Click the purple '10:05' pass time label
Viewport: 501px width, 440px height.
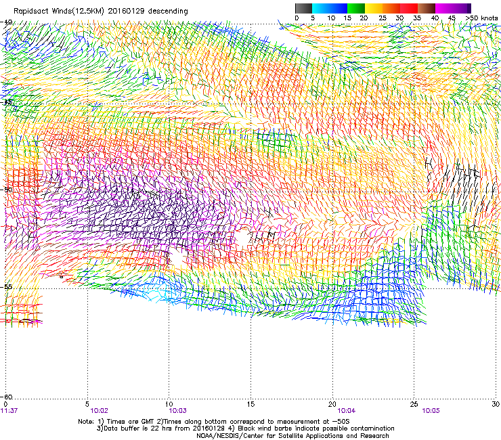tap(431, 411)
